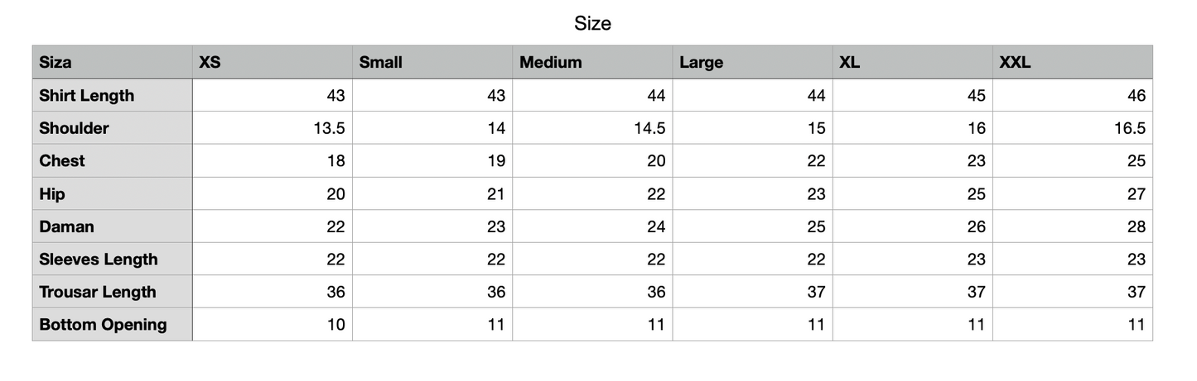Click the XS Bottom Opening cell 10
Screen dimensions: 1197x381
pyautogui.click(x=273, y=324)
